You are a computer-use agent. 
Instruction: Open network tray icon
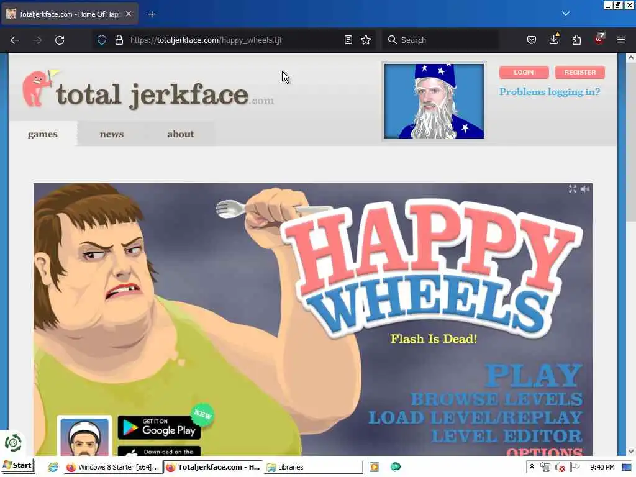coord(545,467)
